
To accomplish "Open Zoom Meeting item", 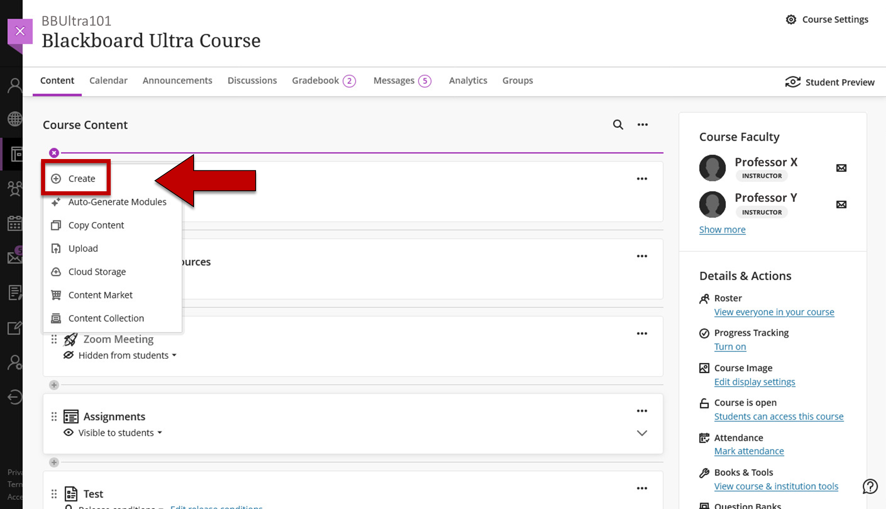I will coord(118,339).
